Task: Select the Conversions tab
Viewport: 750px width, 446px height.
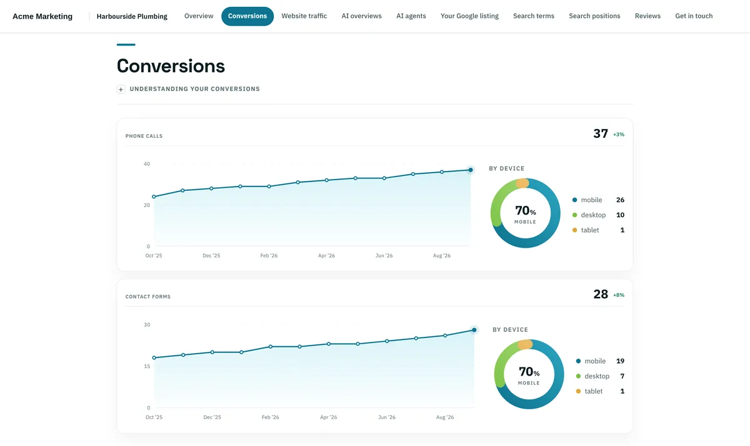Action: [247, 16]
